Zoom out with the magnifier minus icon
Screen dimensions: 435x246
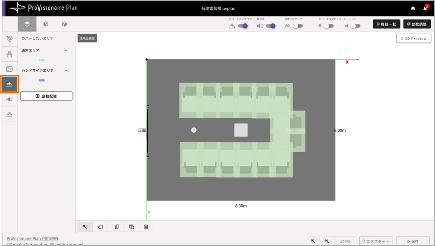tap(327, 241)
